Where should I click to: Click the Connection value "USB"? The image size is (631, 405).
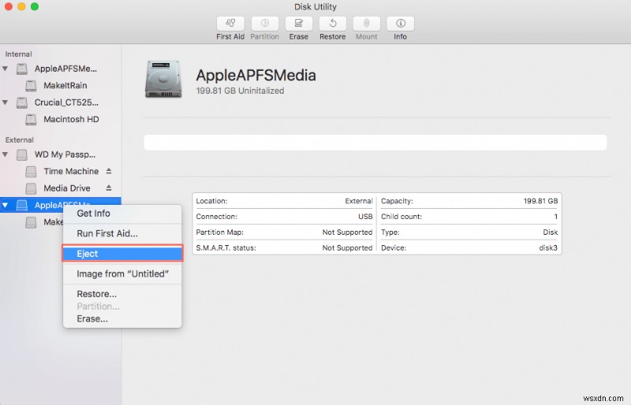click(365, 217)
